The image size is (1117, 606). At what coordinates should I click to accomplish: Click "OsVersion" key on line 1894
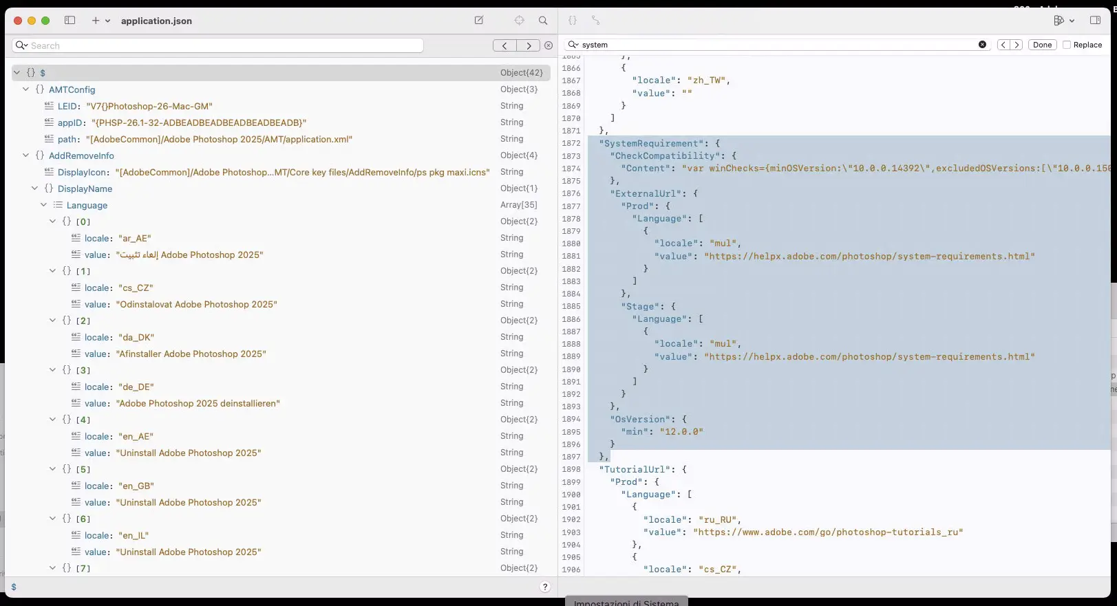point(639,419)
